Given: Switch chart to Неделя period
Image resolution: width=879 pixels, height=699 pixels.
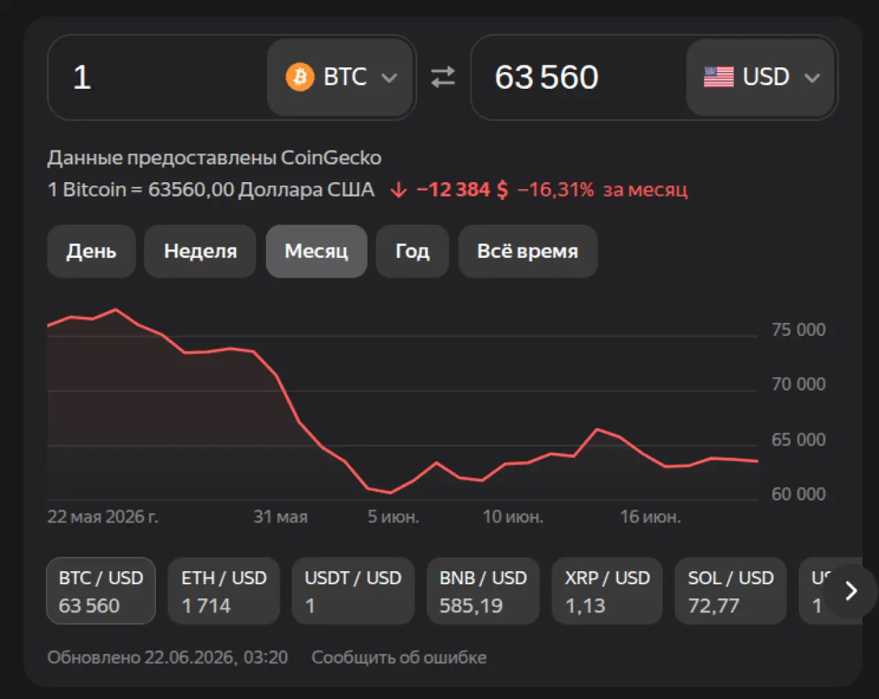Looking at the screenshot, I should 200,251.
